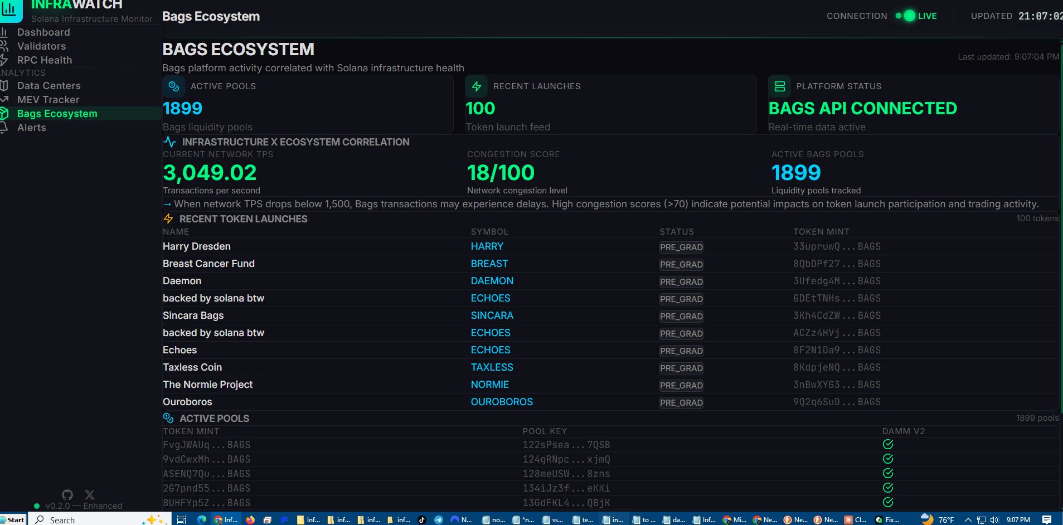Click the 3,049.02 TPS value
This screenshot has width=1063, height=525.
210,173
